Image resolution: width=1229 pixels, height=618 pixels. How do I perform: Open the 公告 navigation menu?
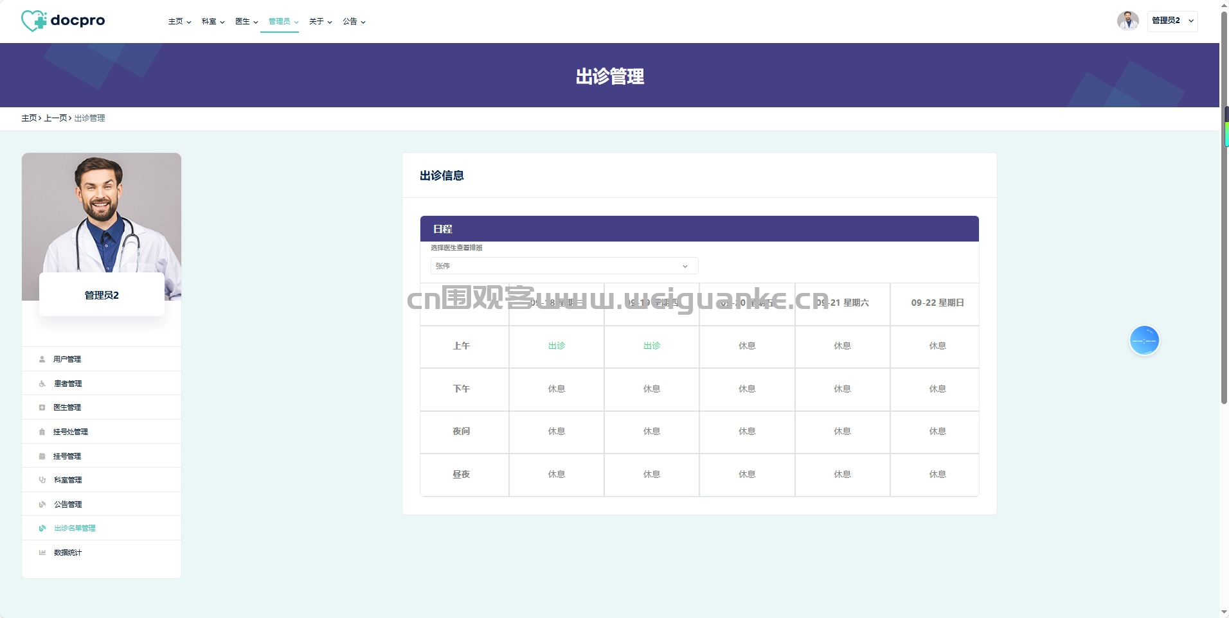click(354, 21)
